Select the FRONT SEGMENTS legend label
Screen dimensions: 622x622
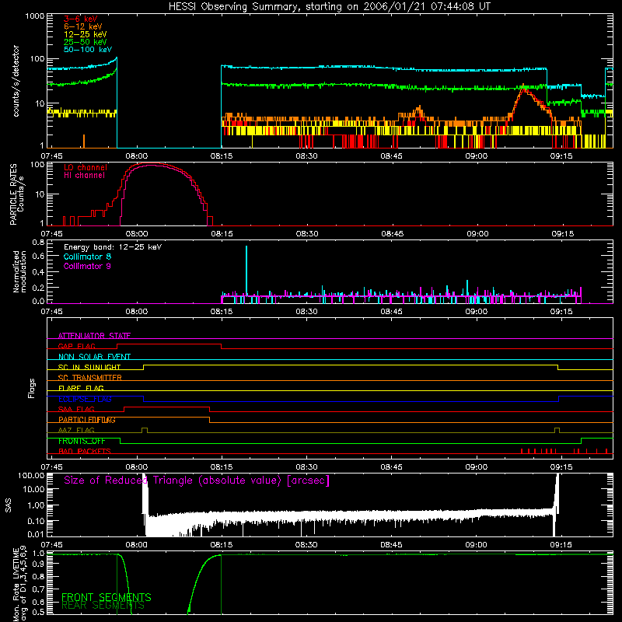[x=107, y=597]
